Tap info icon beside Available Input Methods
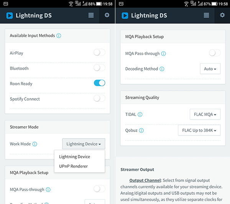Screen dimensions: 230x204 [59, 36]
